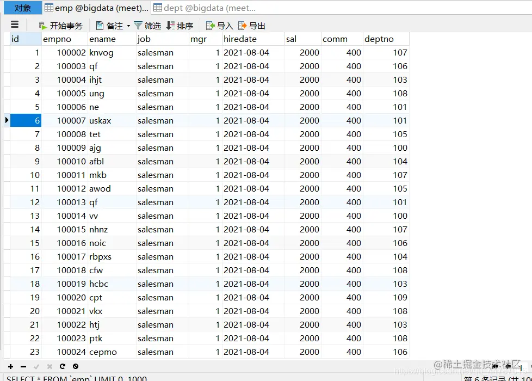The image size is (532, 381).
Task: Select the ename cell 'mkb'
Action: 112,175
